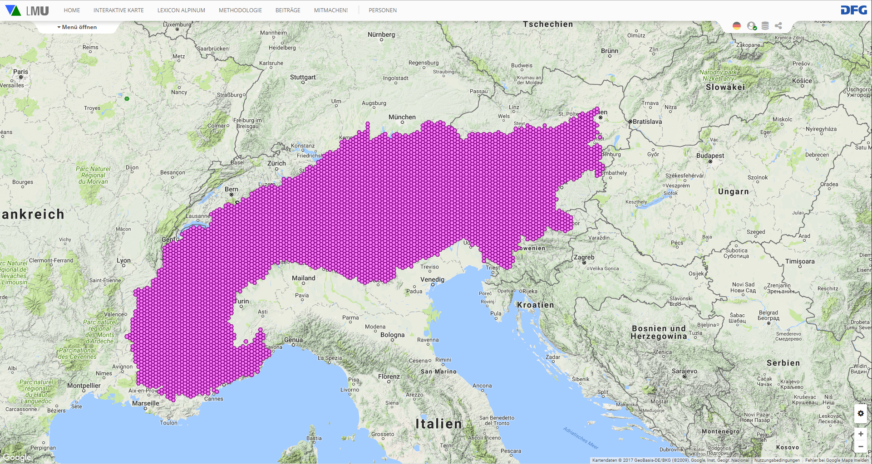This screenshot has width=872, height=464.
Task: Click the LMU logo
Action: 27,10
